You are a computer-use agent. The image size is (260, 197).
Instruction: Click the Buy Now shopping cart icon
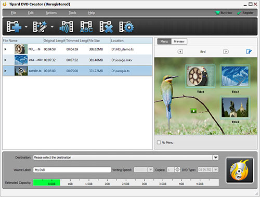[217, 12]
